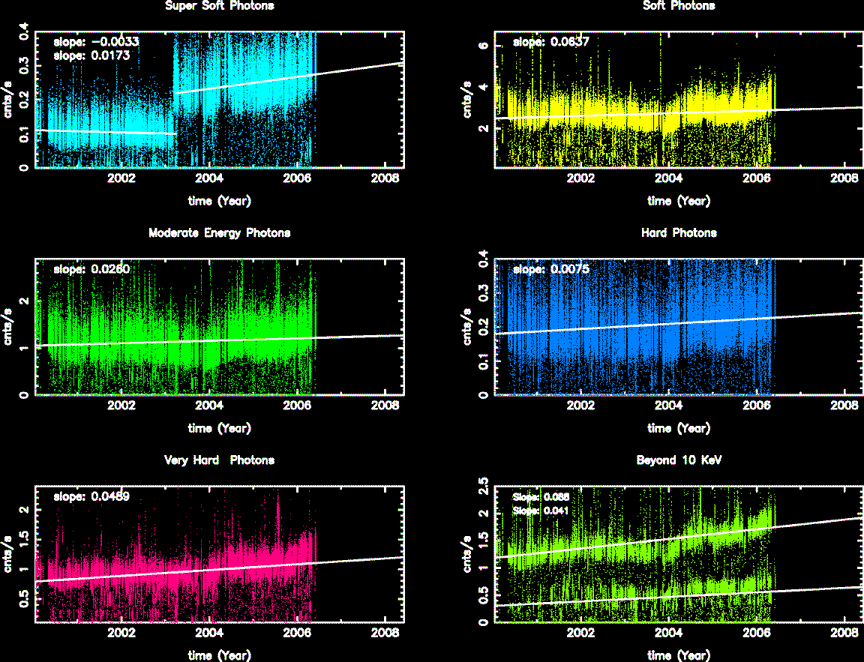Click time (Year) label under Super Soft plot
864x662 pixels.
[x=219, y=201]
